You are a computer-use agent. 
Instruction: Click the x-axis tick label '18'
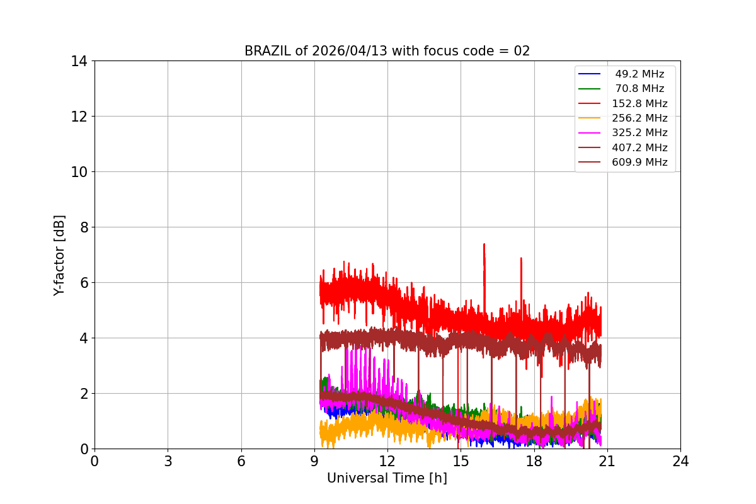(534, 461)
